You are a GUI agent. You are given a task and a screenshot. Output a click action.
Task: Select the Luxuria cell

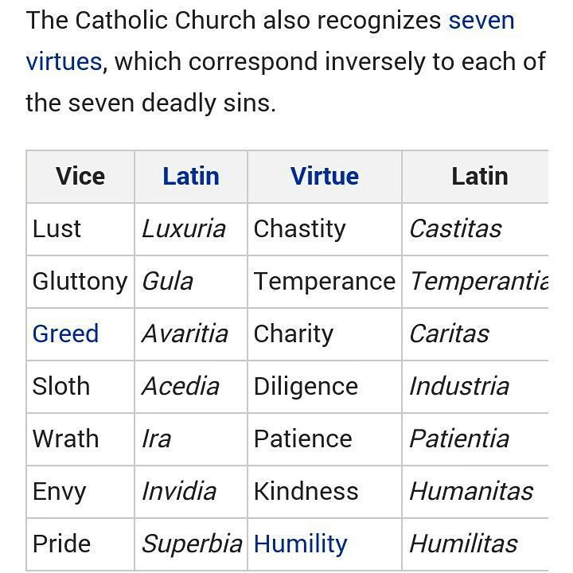(x=191, y=229)
